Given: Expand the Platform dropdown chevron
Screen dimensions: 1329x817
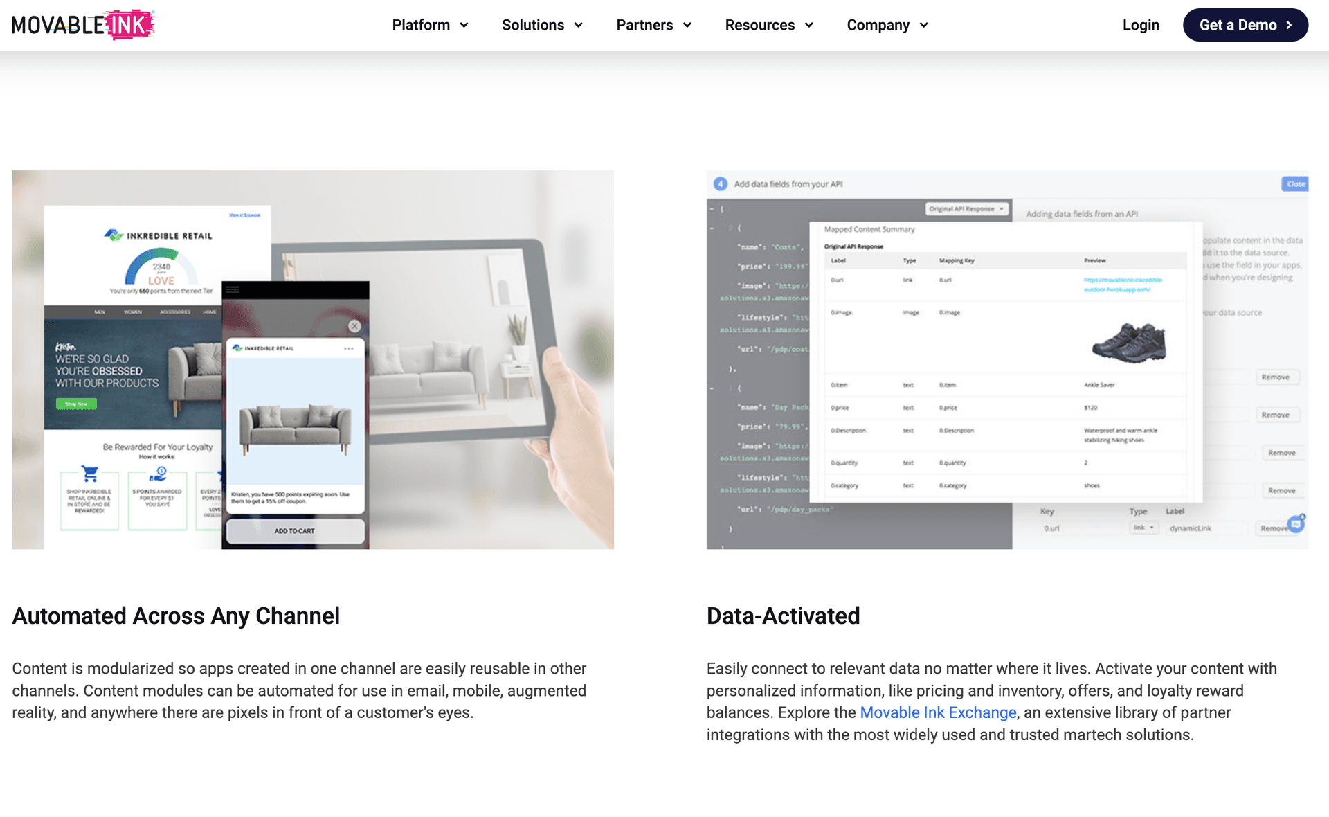Looking at the screenshot, I should coord(464,26).
